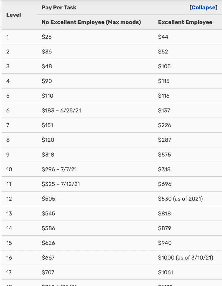
Task: Click the $1000 (as of 3/10/21) cell
Action: pyautogui.click(x=185, y=258)
